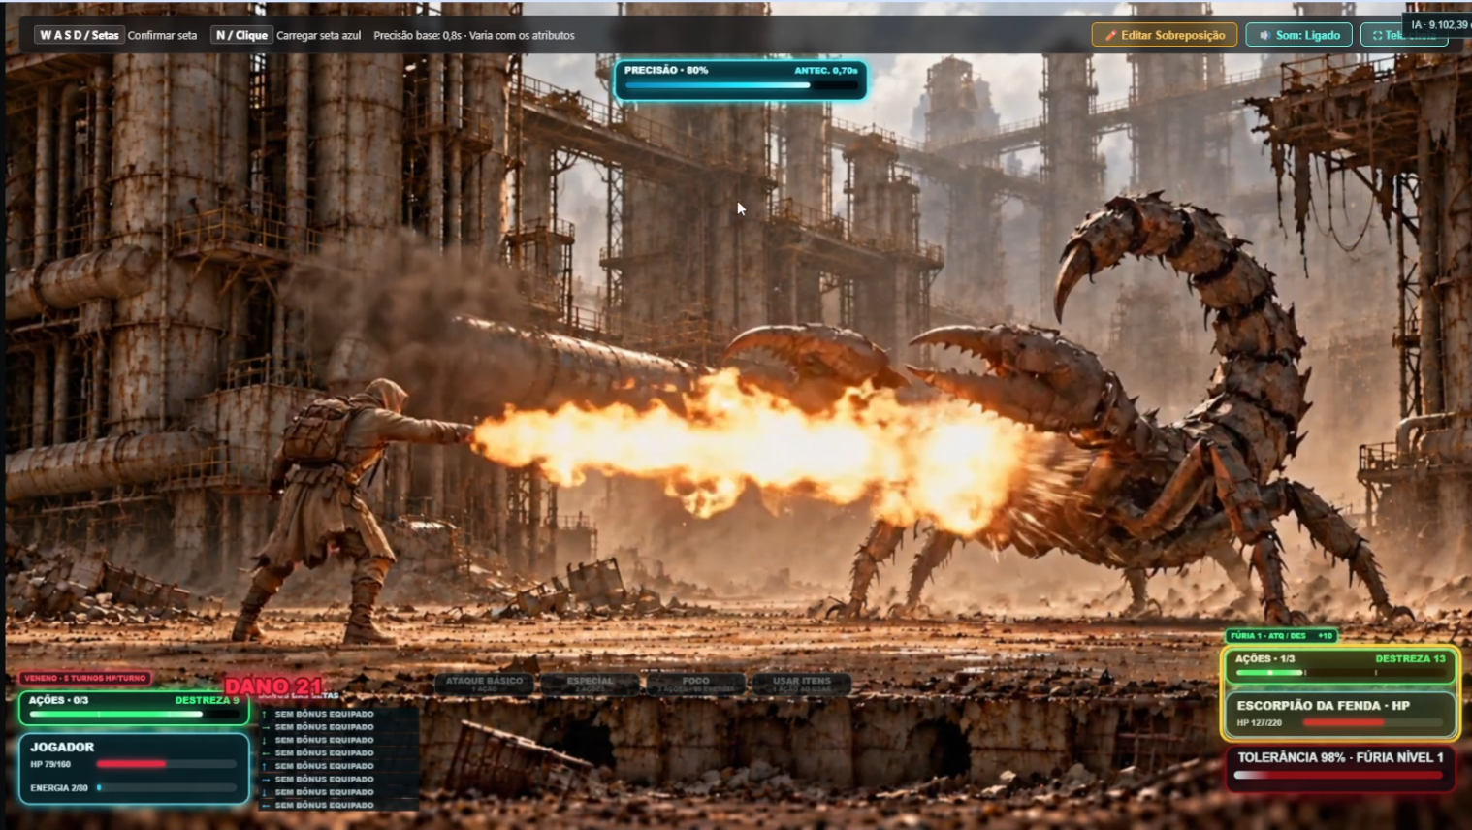The width and height of the screenshot is (1472, 830).
Task: Click the red DANO 21 damage text
Action: point(273,686)
